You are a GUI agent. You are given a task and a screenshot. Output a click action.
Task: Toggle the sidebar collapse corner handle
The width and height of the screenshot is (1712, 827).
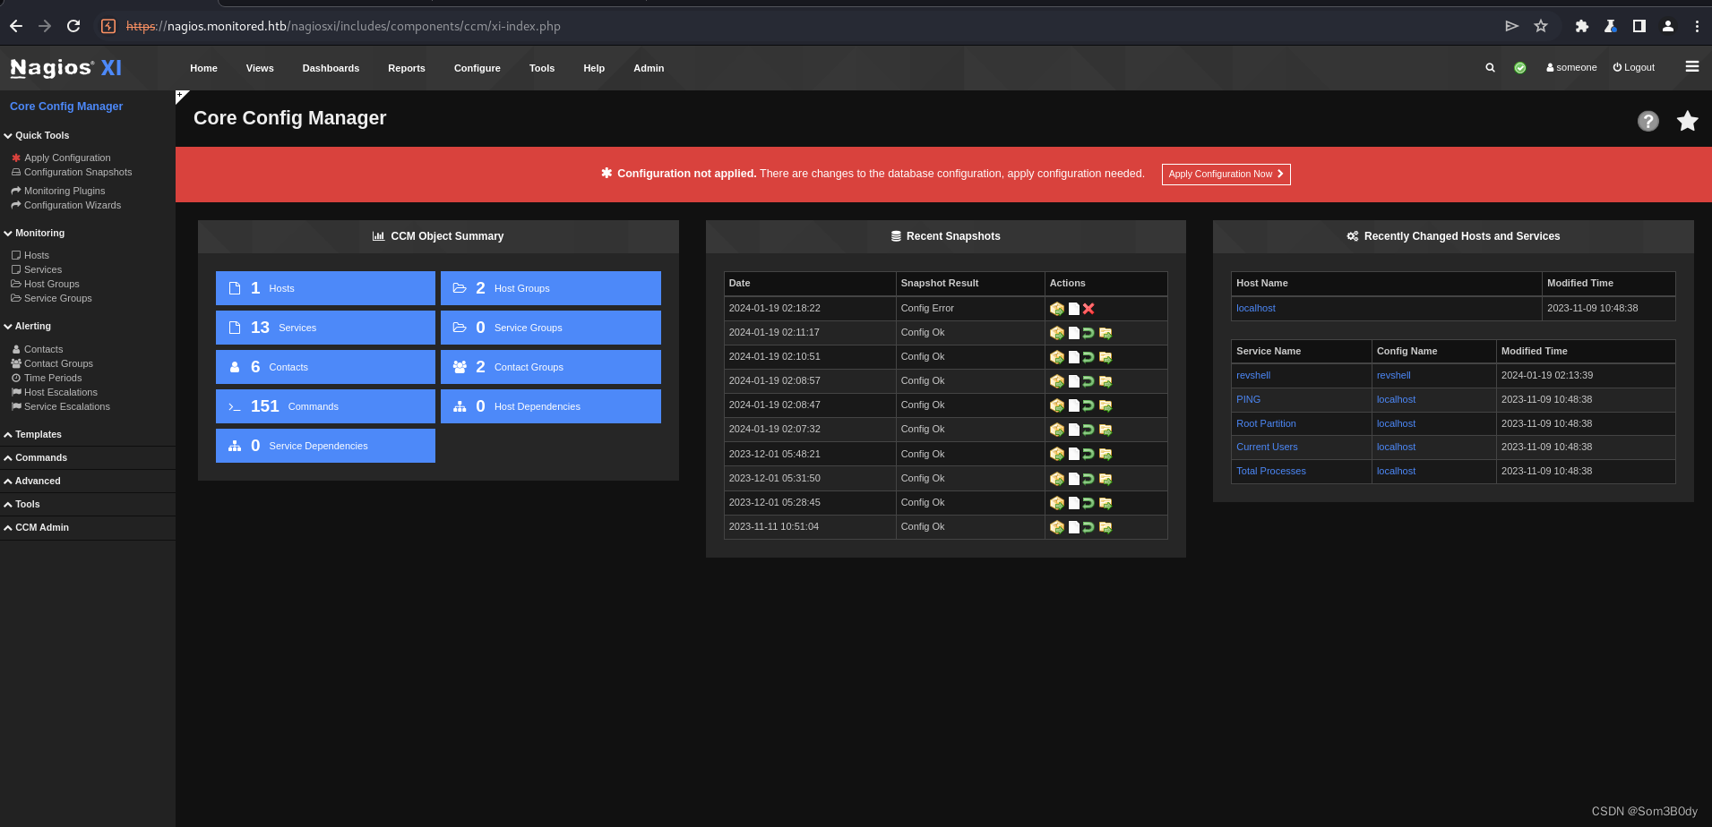[181, 96]
